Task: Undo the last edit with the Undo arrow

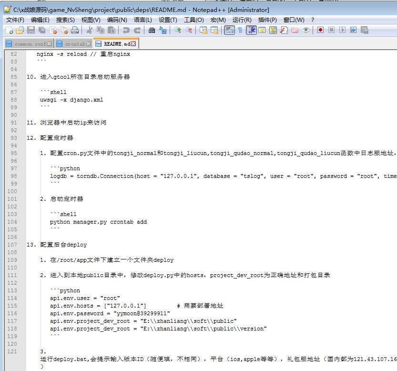Action: point(126,30)
